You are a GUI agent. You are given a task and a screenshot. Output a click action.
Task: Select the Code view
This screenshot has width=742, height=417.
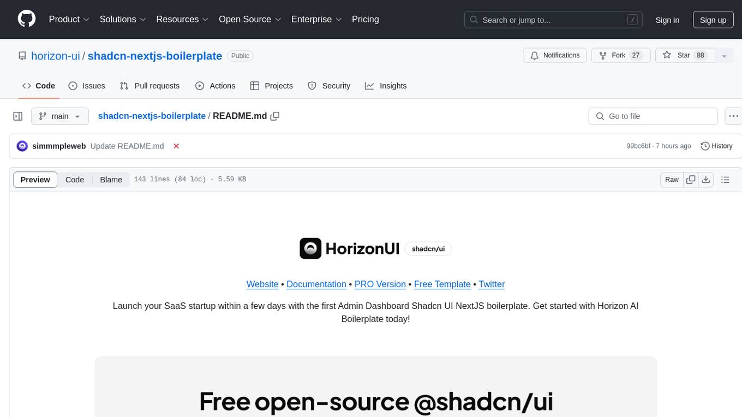click(x=75, y=180)
